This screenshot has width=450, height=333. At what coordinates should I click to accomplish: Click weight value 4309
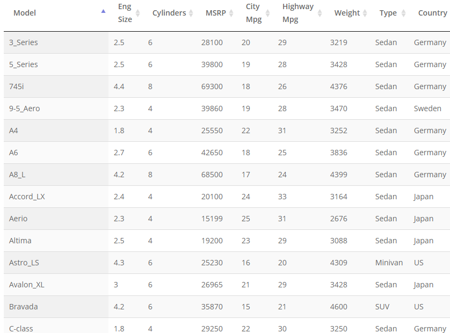[339, 263]
